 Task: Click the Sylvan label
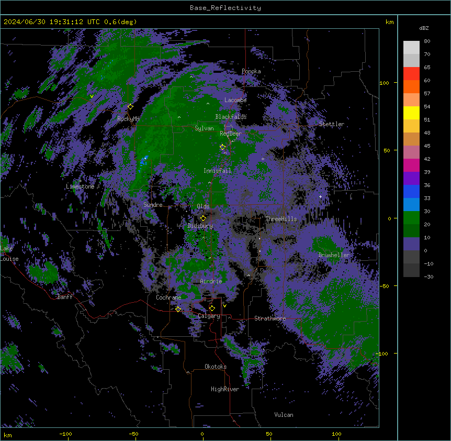pyautogui.click(x=204, y=128)
